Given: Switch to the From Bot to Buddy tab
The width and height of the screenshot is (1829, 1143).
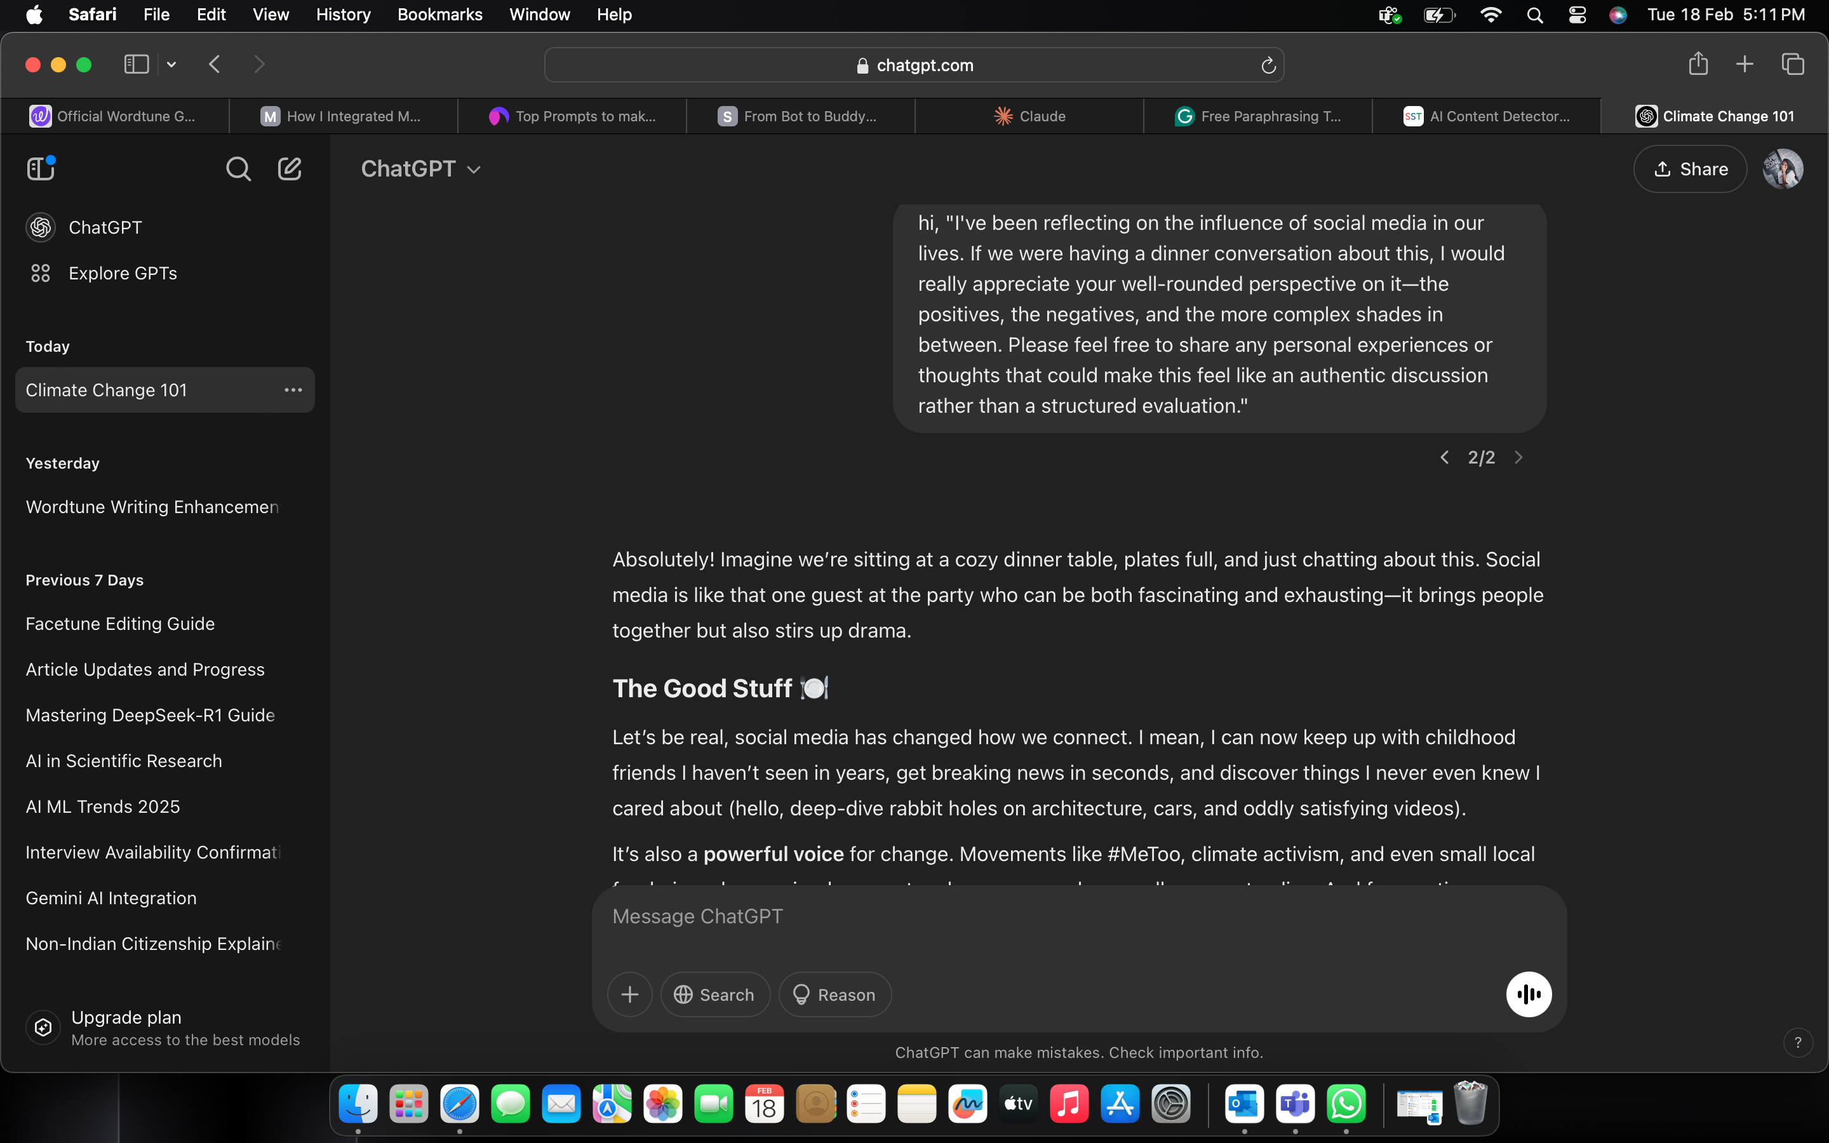Looking at the screenshot, I should click(x=800, y=116).
